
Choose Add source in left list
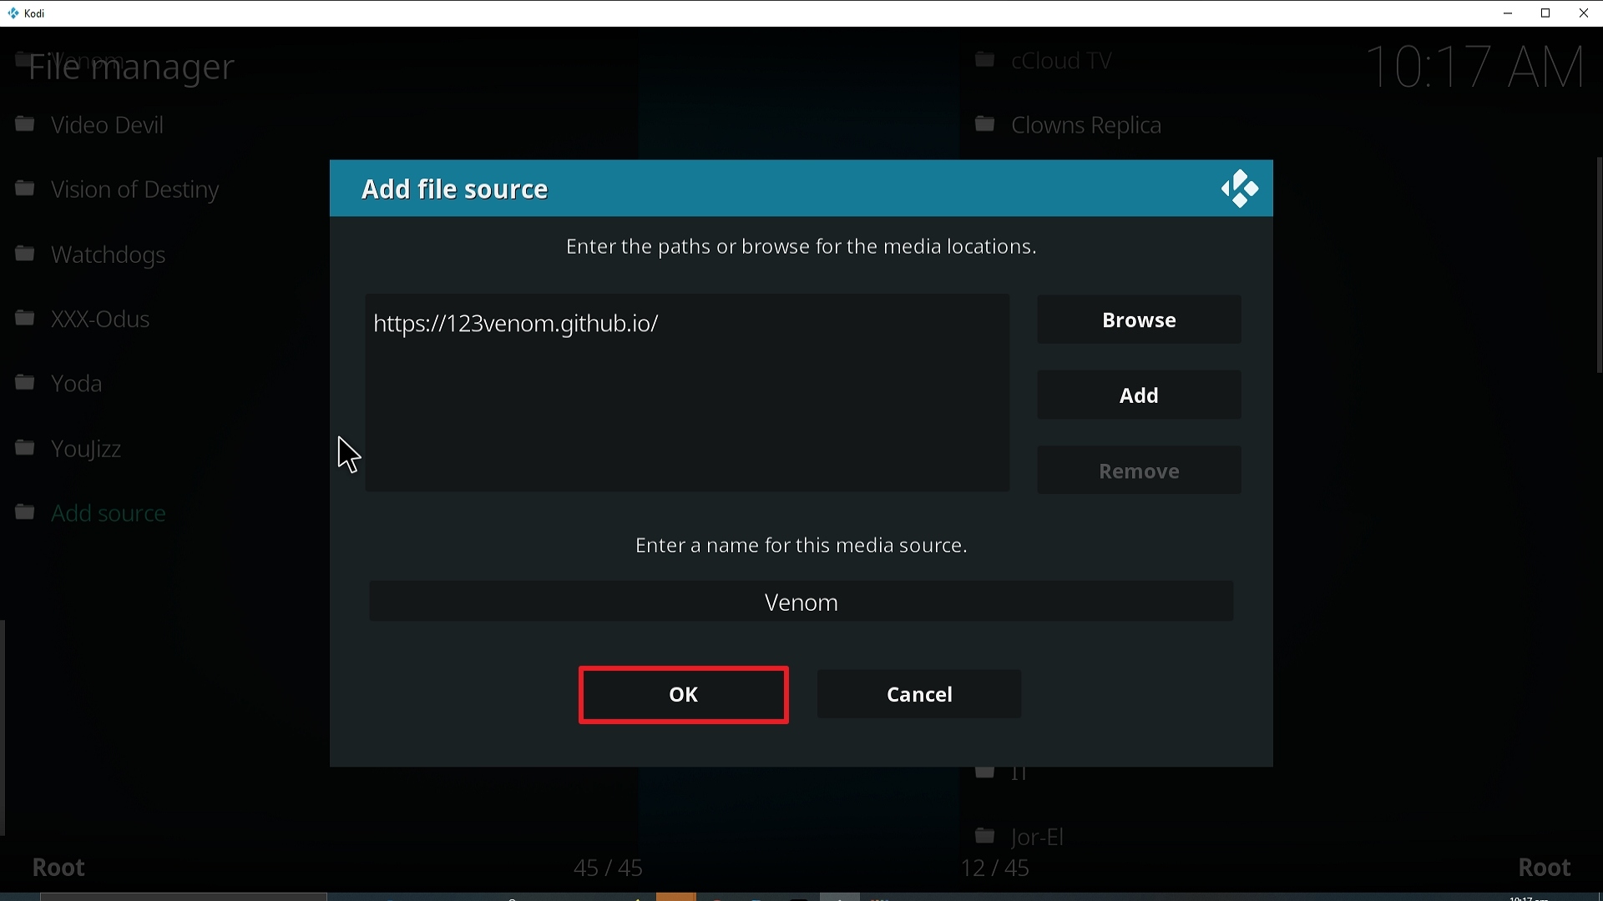pos(109,513)
